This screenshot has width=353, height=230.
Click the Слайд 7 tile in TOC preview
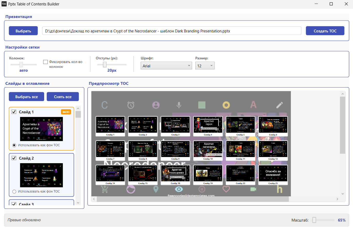tap(110, 150)
